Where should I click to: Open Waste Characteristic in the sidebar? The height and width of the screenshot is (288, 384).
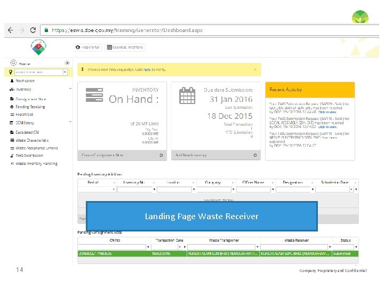click(x=32, y=140)
